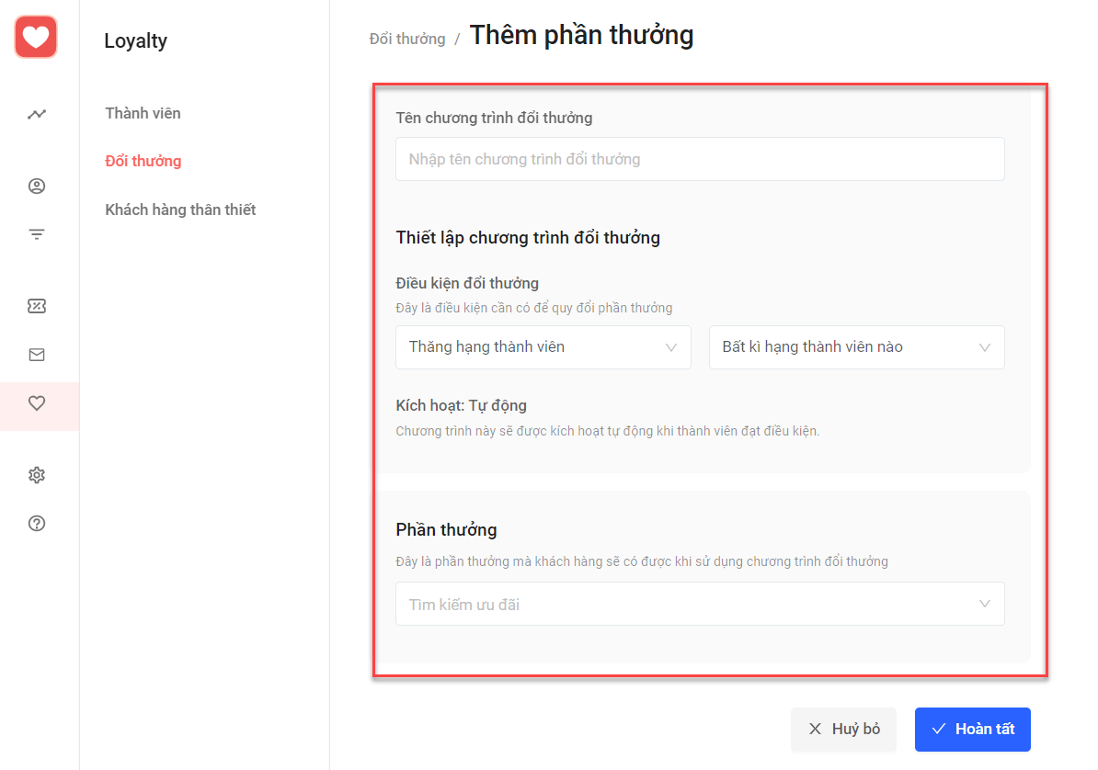Expand the Thăng hạng thành viên dropdown
The height and width of the screenshot is (770, 1098).
click(543, 347)
